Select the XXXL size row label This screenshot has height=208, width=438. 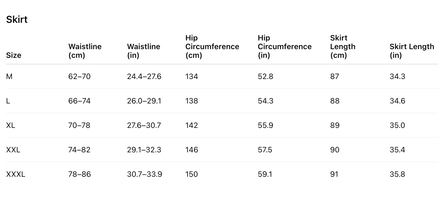pos(15,174)
